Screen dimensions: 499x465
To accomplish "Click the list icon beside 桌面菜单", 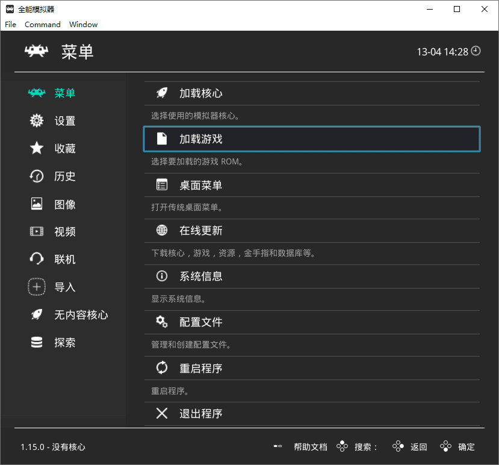I will [162, 185].
